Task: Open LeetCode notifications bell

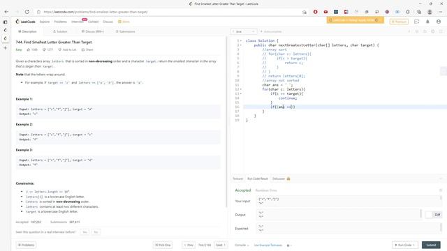Action: pos(427,22)
